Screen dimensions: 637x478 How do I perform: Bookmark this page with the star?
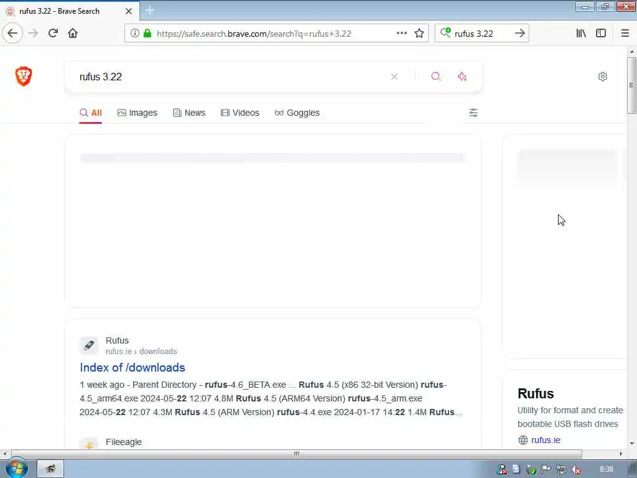pyautogui.click(x=419, y=34)
